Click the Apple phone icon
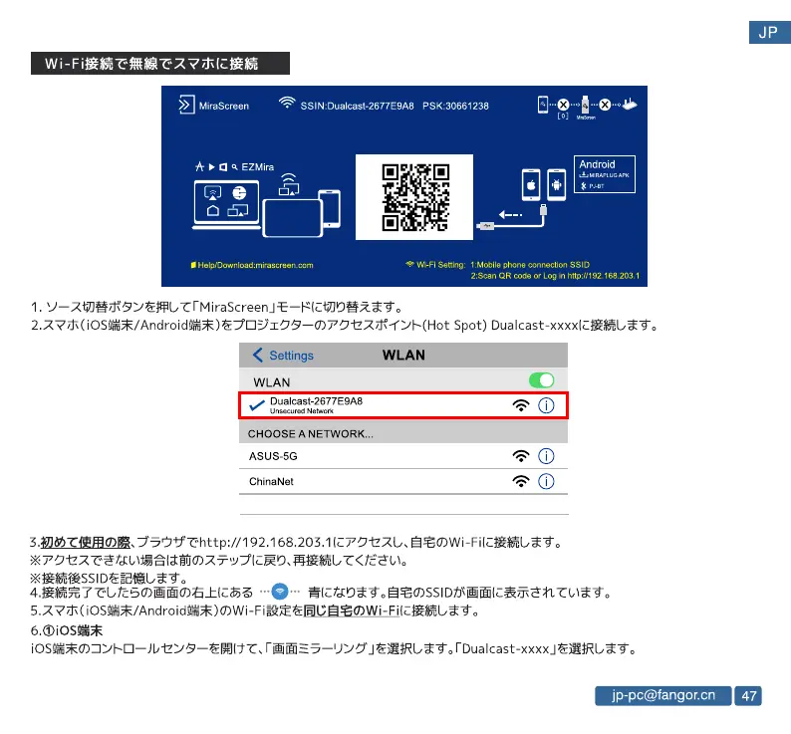The width and height of the screenshot is (791, 734). click(531, 185)
